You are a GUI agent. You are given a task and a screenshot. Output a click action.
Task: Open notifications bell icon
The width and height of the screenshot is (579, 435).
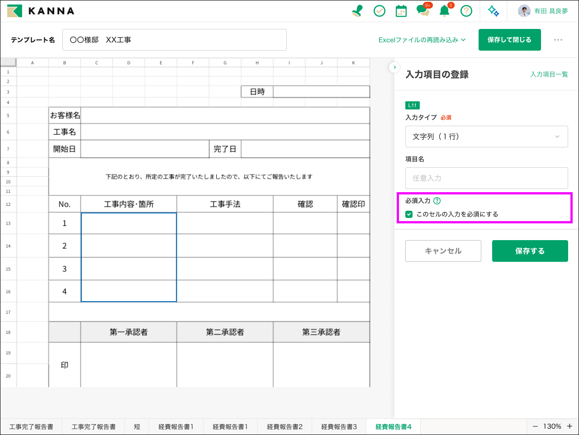coord(445,11)
